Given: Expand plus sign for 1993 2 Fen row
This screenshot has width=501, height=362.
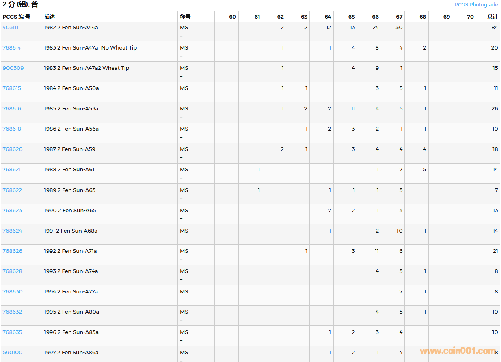Looking at the screenshot, I should [181, 279].
